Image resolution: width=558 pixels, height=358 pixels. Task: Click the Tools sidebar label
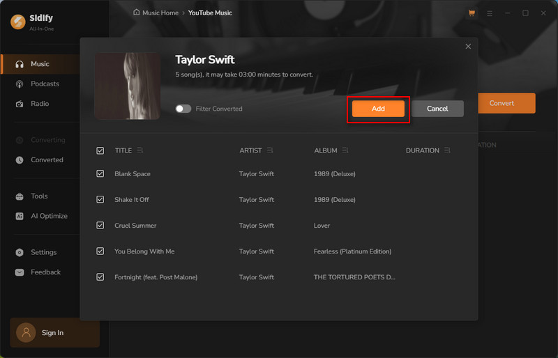39,196
